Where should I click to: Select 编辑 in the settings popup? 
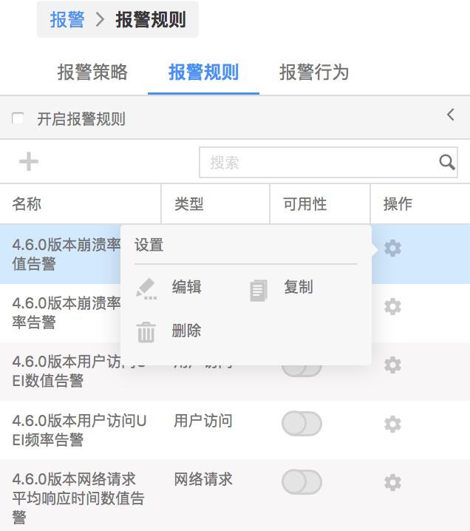click(186, 287)
